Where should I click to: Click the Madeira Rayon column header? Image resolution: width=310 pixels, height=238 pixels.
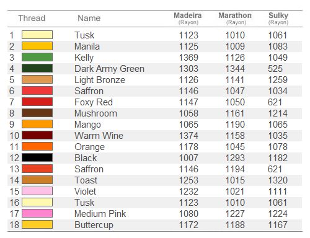[188, 18]
